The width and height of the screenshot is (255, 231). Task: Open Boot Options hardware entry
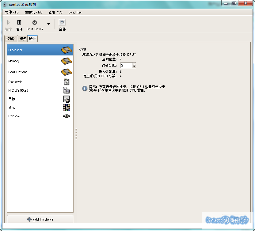pos(40,72)
